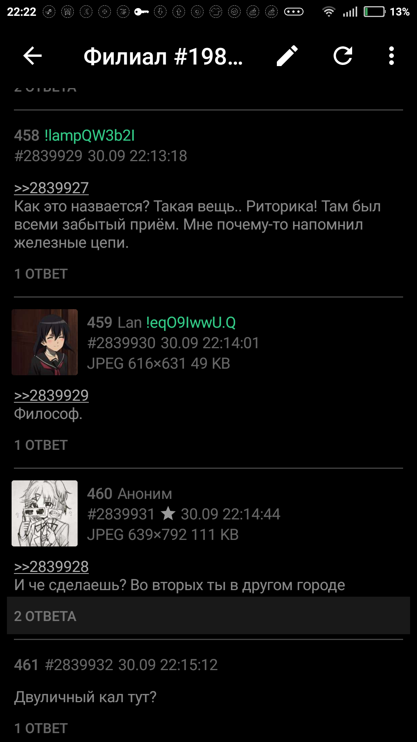Open the sketch thumbnail in post 460

pos(44,513)
